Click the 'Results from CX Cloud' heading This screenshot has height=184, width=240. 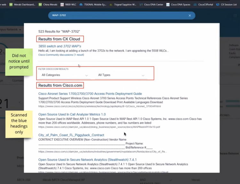[59, 39]
